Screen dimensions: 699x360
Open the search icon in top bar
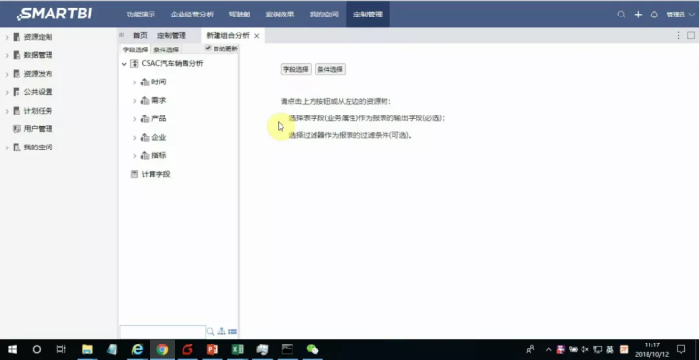pos(621,15)
